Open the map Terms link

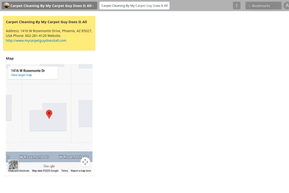65,171
